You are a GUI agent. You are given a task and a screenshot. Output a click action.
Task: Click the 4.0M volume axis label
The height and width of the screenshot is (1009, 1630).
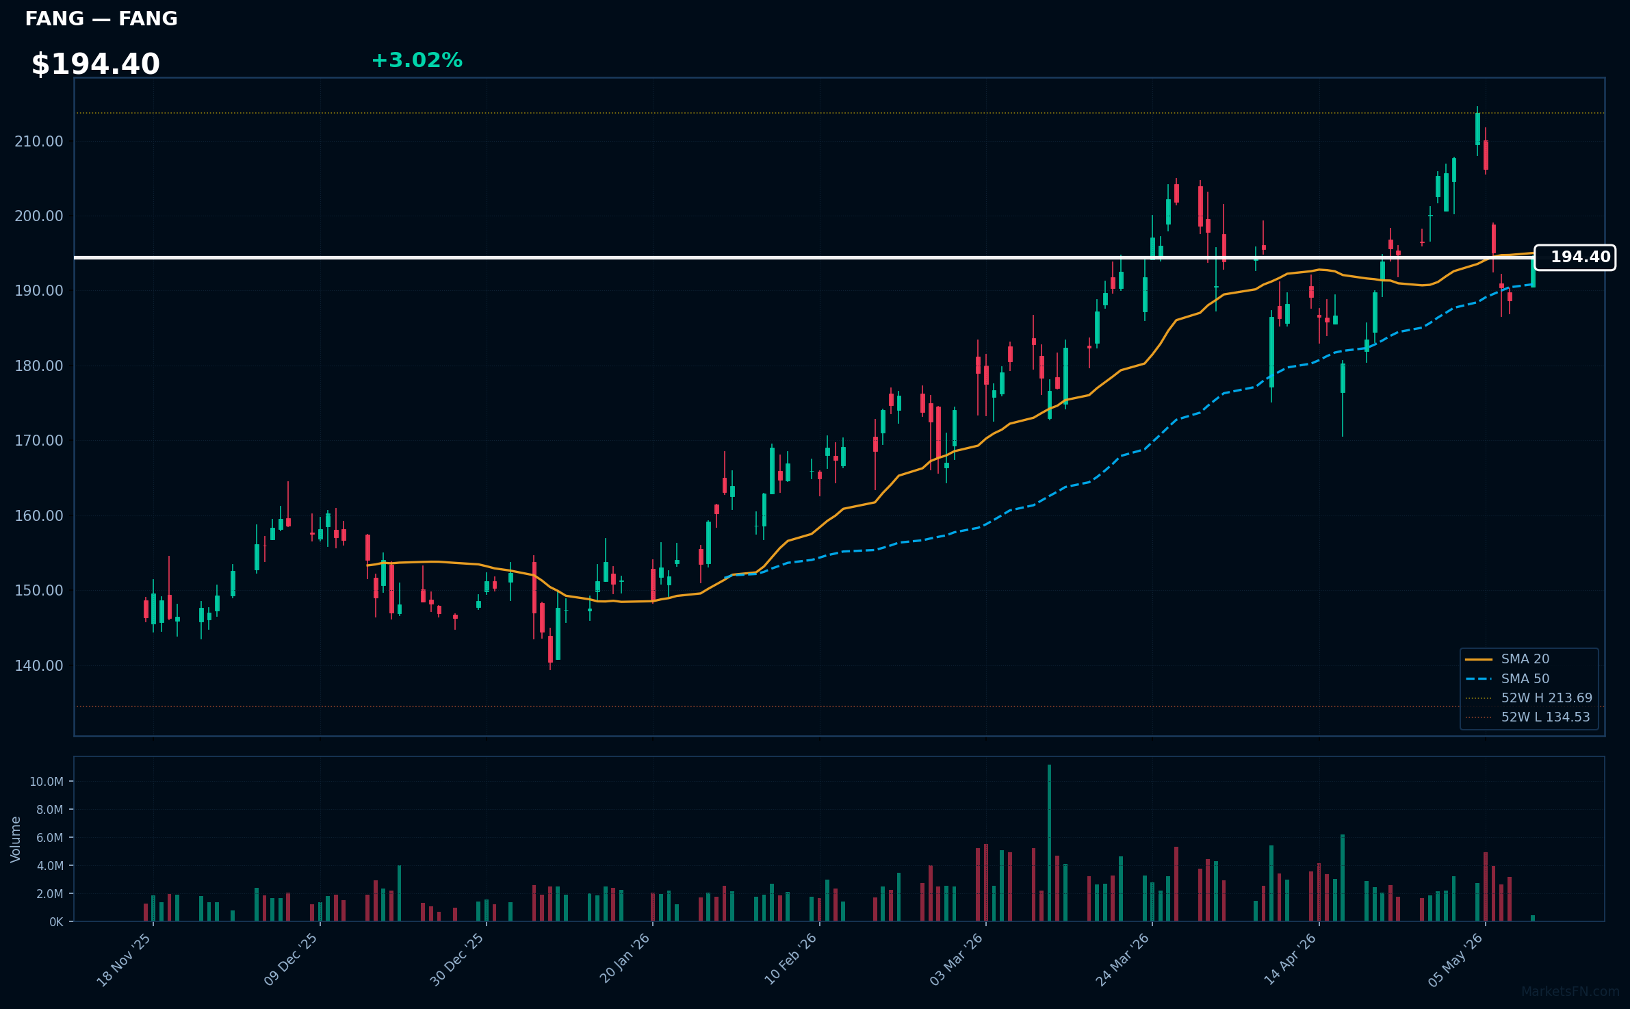coord(49,866)
